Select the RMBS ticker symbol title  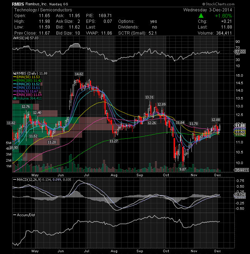pyautogui.click(x=18, y=4)
